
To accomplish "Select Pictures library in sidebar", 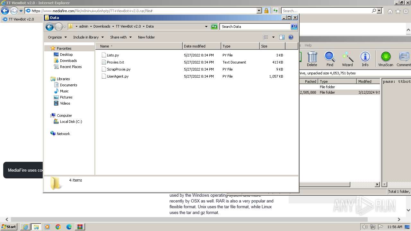I will click(x=66, y=97).
